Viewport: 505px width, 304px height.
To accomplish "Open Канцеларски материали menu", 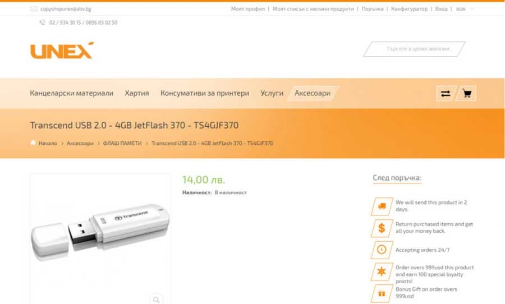I will [x=71, y=94].
